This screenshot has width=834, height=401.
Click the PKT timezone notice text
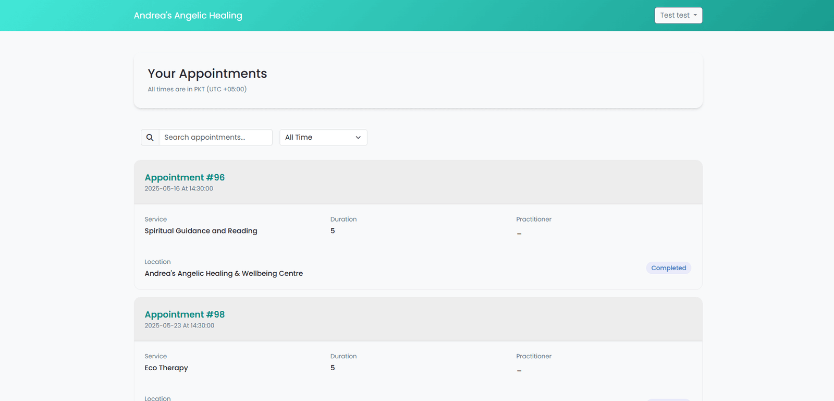(197, 89)
